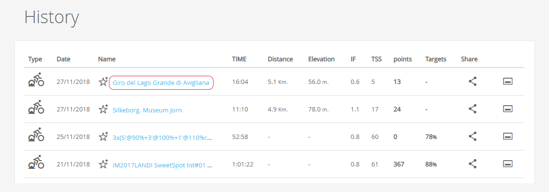549x192 pixels.
Task: Open the Silkeborg. Museum Jorn link
Action: 147,110
